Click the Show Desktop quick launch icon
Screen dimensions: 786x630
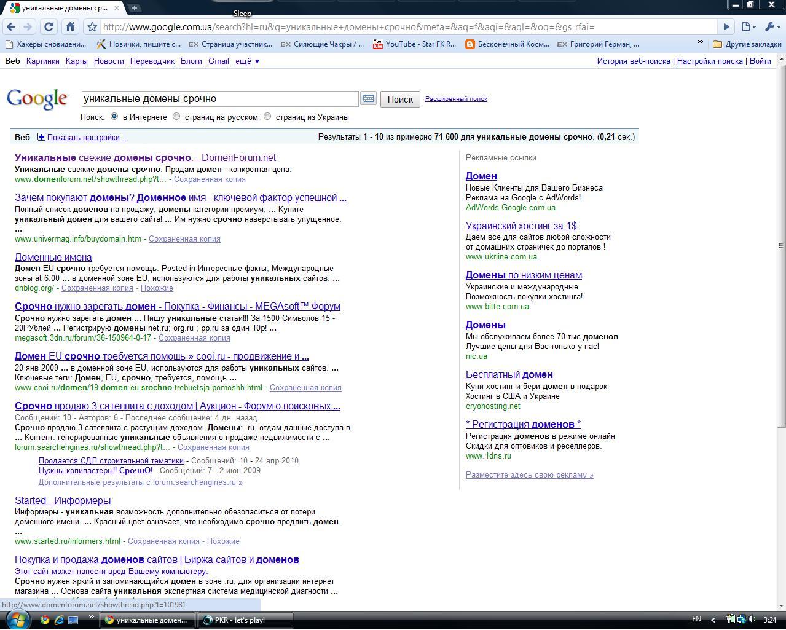(73, 620)
